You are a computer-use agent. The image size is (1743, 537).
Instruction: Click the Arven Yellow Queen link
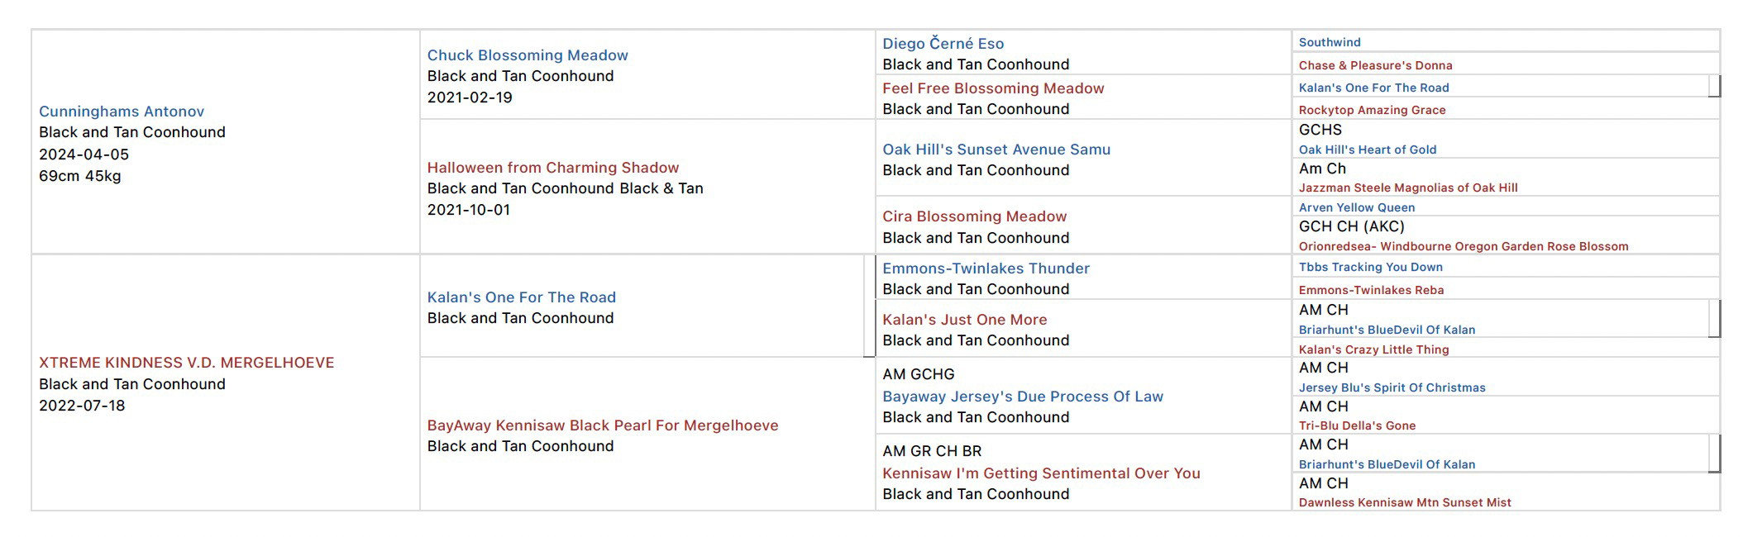1356,207
